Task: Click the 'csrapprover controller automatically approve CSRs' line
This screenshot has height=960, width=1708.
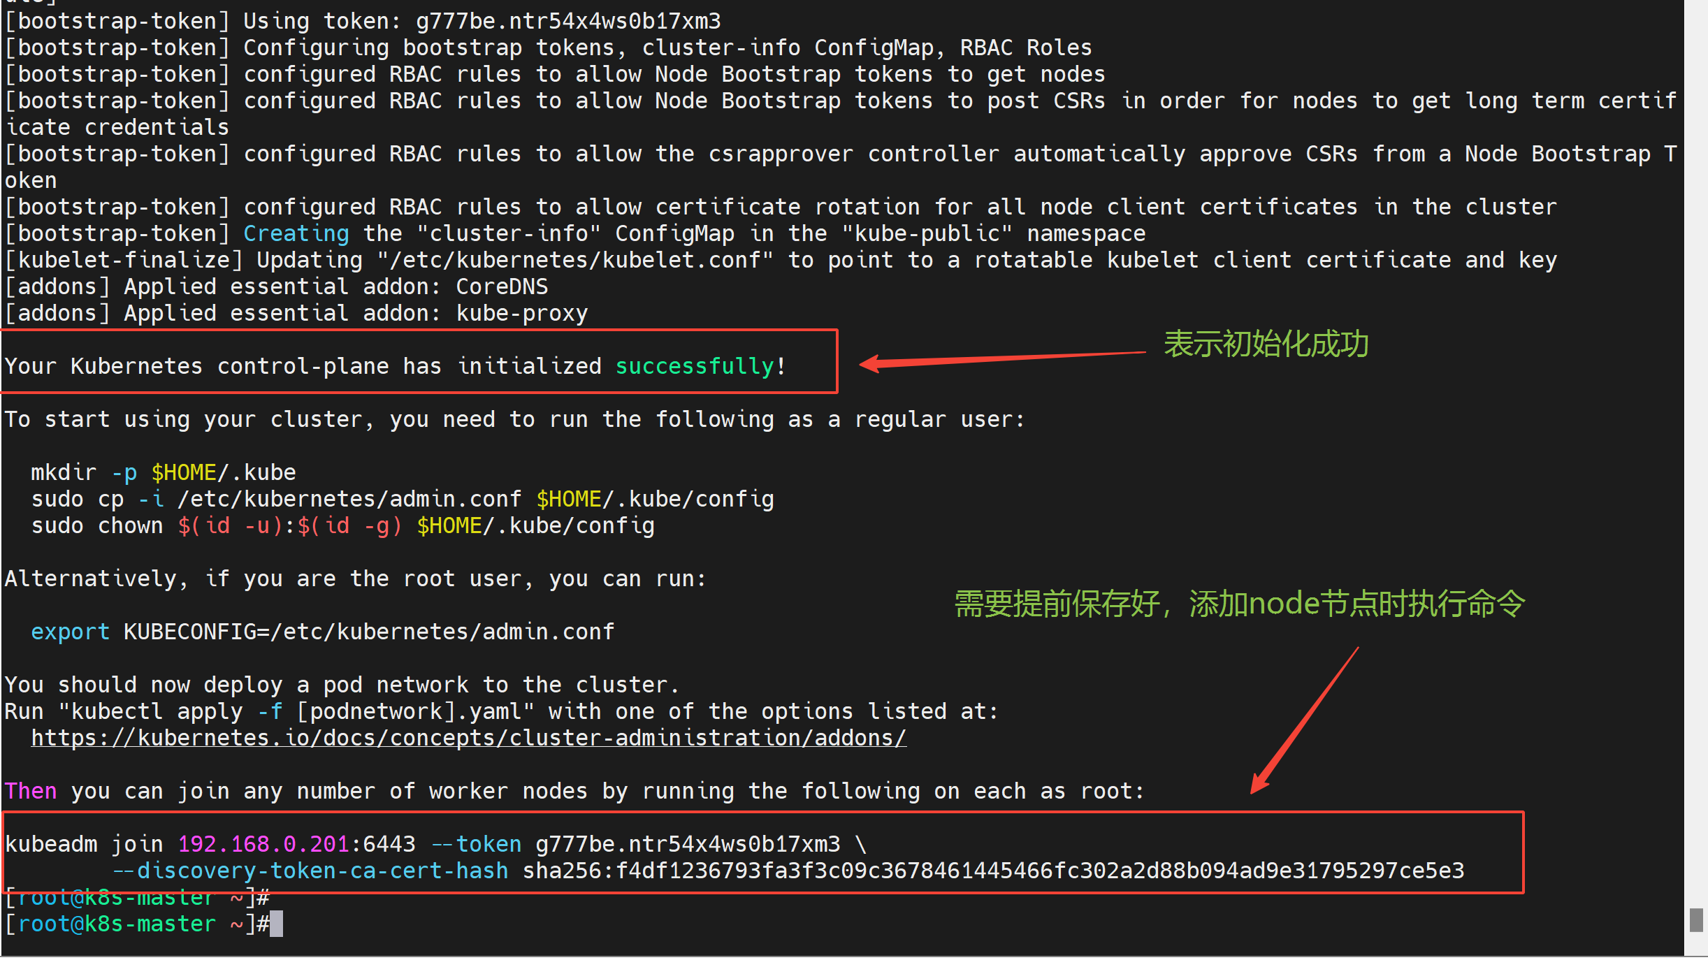Action: click(841, 154)
